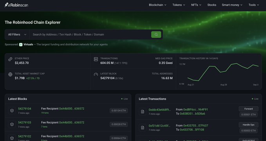Open block 54279102
266x141 pixels.
tap(25, 136)
